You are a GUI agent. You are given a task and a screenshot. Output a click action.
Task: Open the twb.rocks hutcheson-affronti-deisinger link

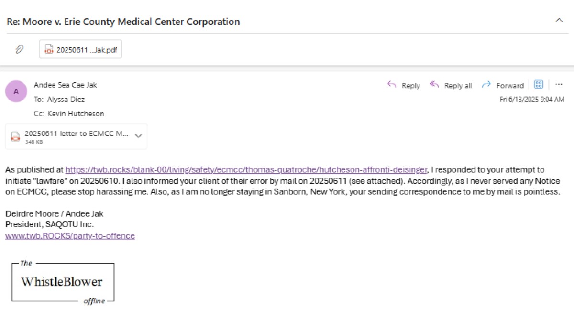(246, 169)
